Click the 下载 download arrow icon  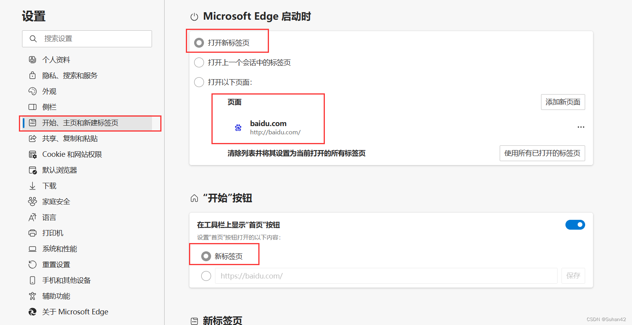33,186
